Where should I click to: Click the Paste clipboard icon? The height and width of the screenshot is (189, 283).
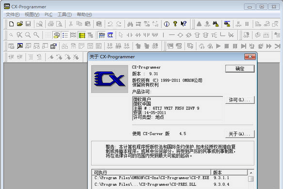[x=88, y=24]
